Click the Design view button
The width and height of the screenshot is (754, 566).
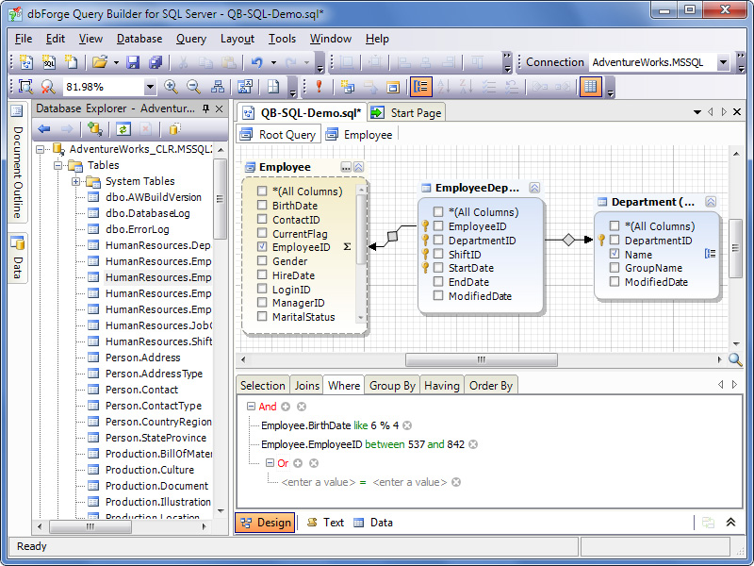click(265, 523)
